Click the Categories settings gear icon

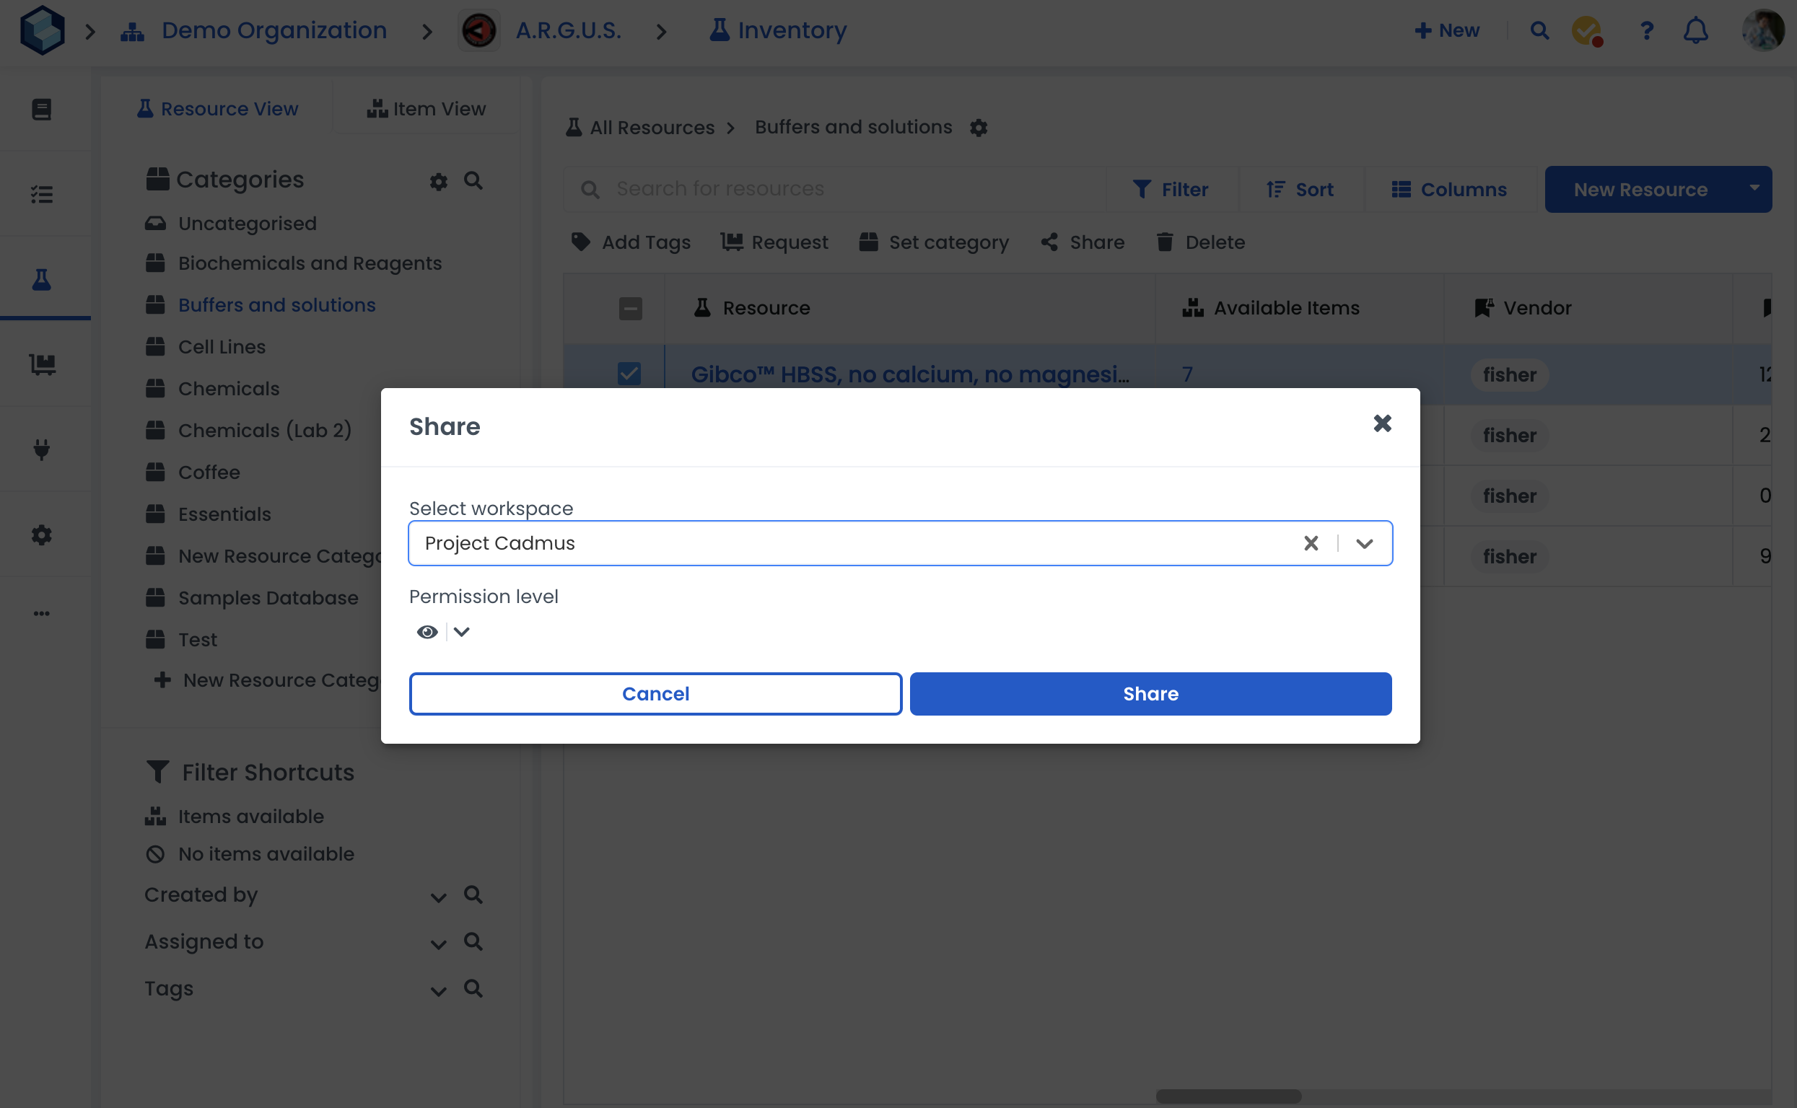click(439, 181)
